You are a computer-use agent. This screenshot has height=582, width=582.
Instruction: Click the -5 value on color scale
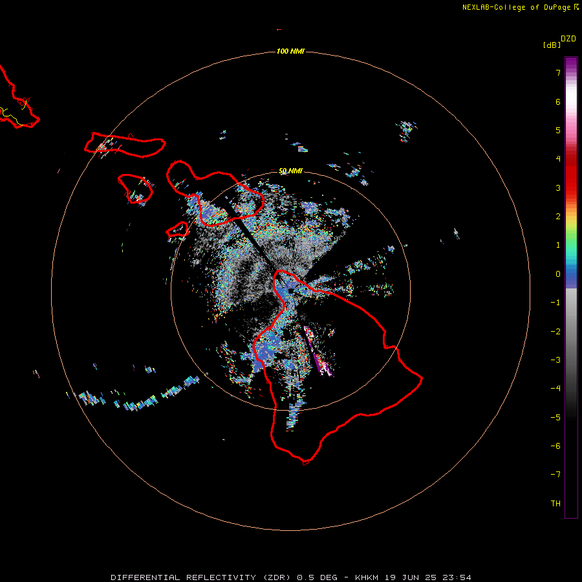[555, 418]
